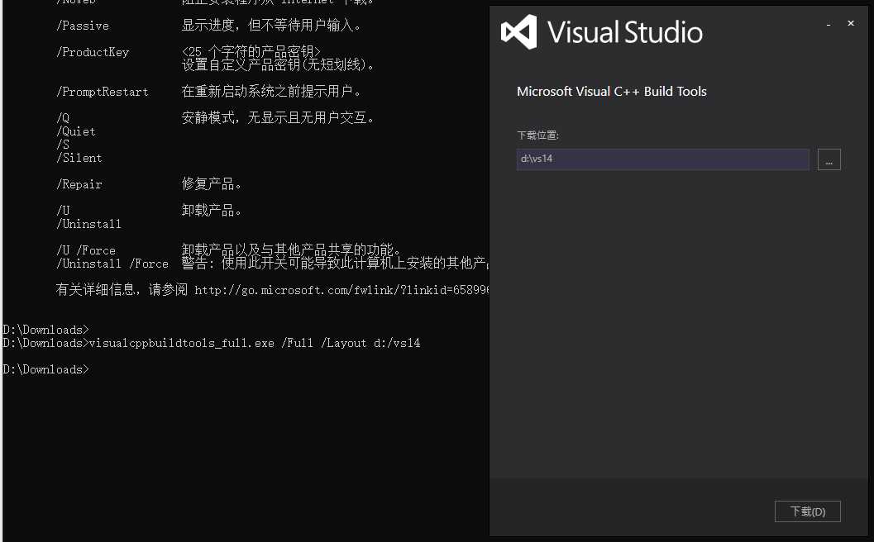Viewport: 874px width, 542px height.
Task: Click the /Quiet switch in console
Action: pyautogui.click(x=76, y=131)
